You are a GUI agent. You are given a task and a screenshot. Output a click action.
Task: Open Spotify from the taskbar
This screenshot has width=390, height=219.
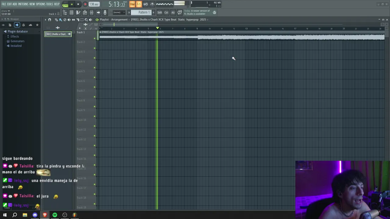(x=55, y=215)
